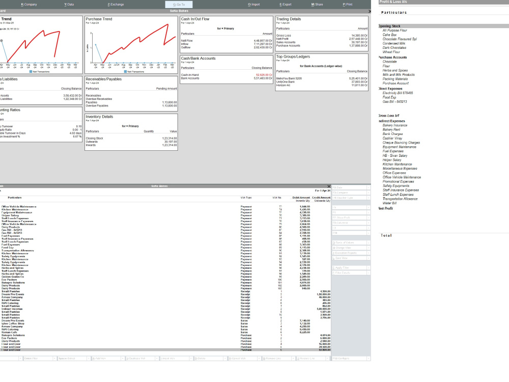Select Closing Stock row in Inventory Details
Viewport: 509px width, 382px height.
[x=131, y=139]
